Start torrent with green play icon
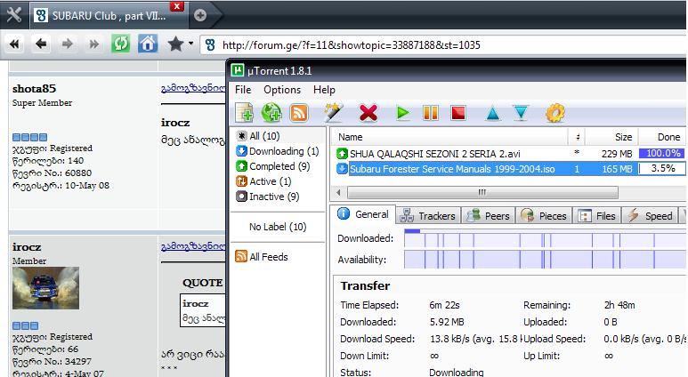Viewport: 688px width, 377px height. point(403,113)
